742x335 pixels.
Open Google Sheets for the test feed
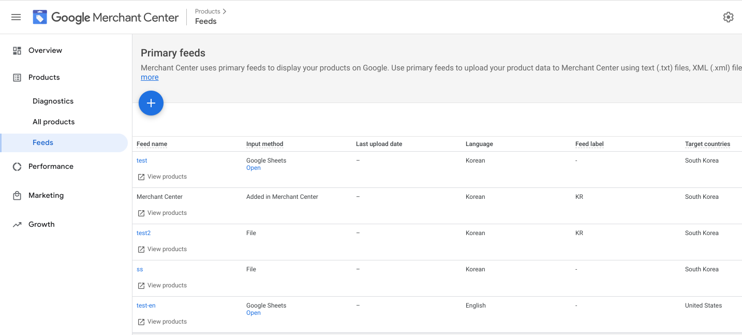click(254, 168)
